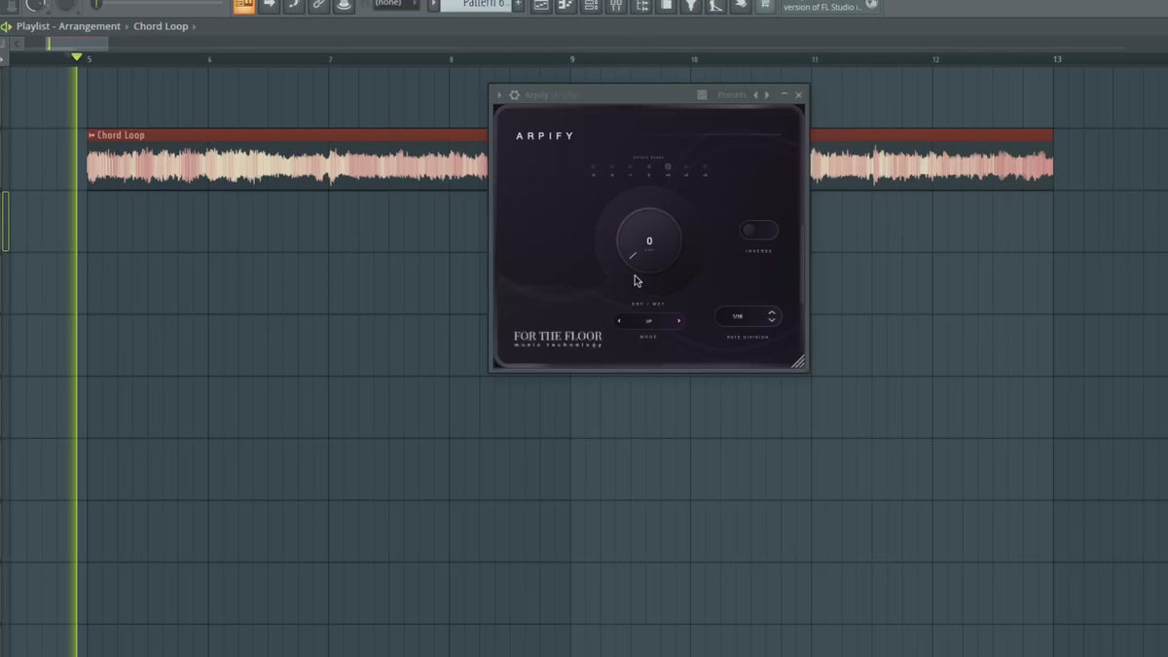
Task: Click the For The Floor logo
Action: coord(558,339)
